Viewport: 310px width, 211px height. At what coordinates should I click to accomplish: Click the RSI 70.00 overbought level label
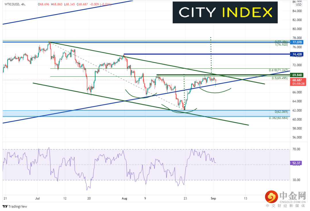[x=296, y=149]
